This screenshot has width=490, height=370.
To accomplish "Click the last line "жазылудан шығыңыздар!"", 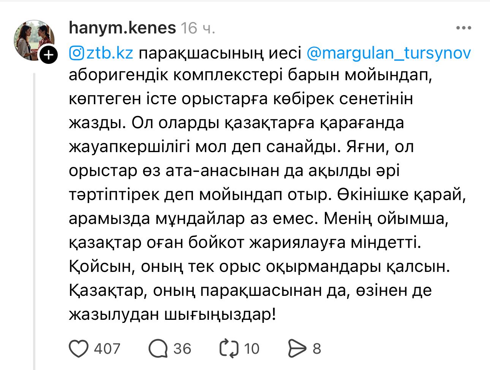I will (172, 314).
